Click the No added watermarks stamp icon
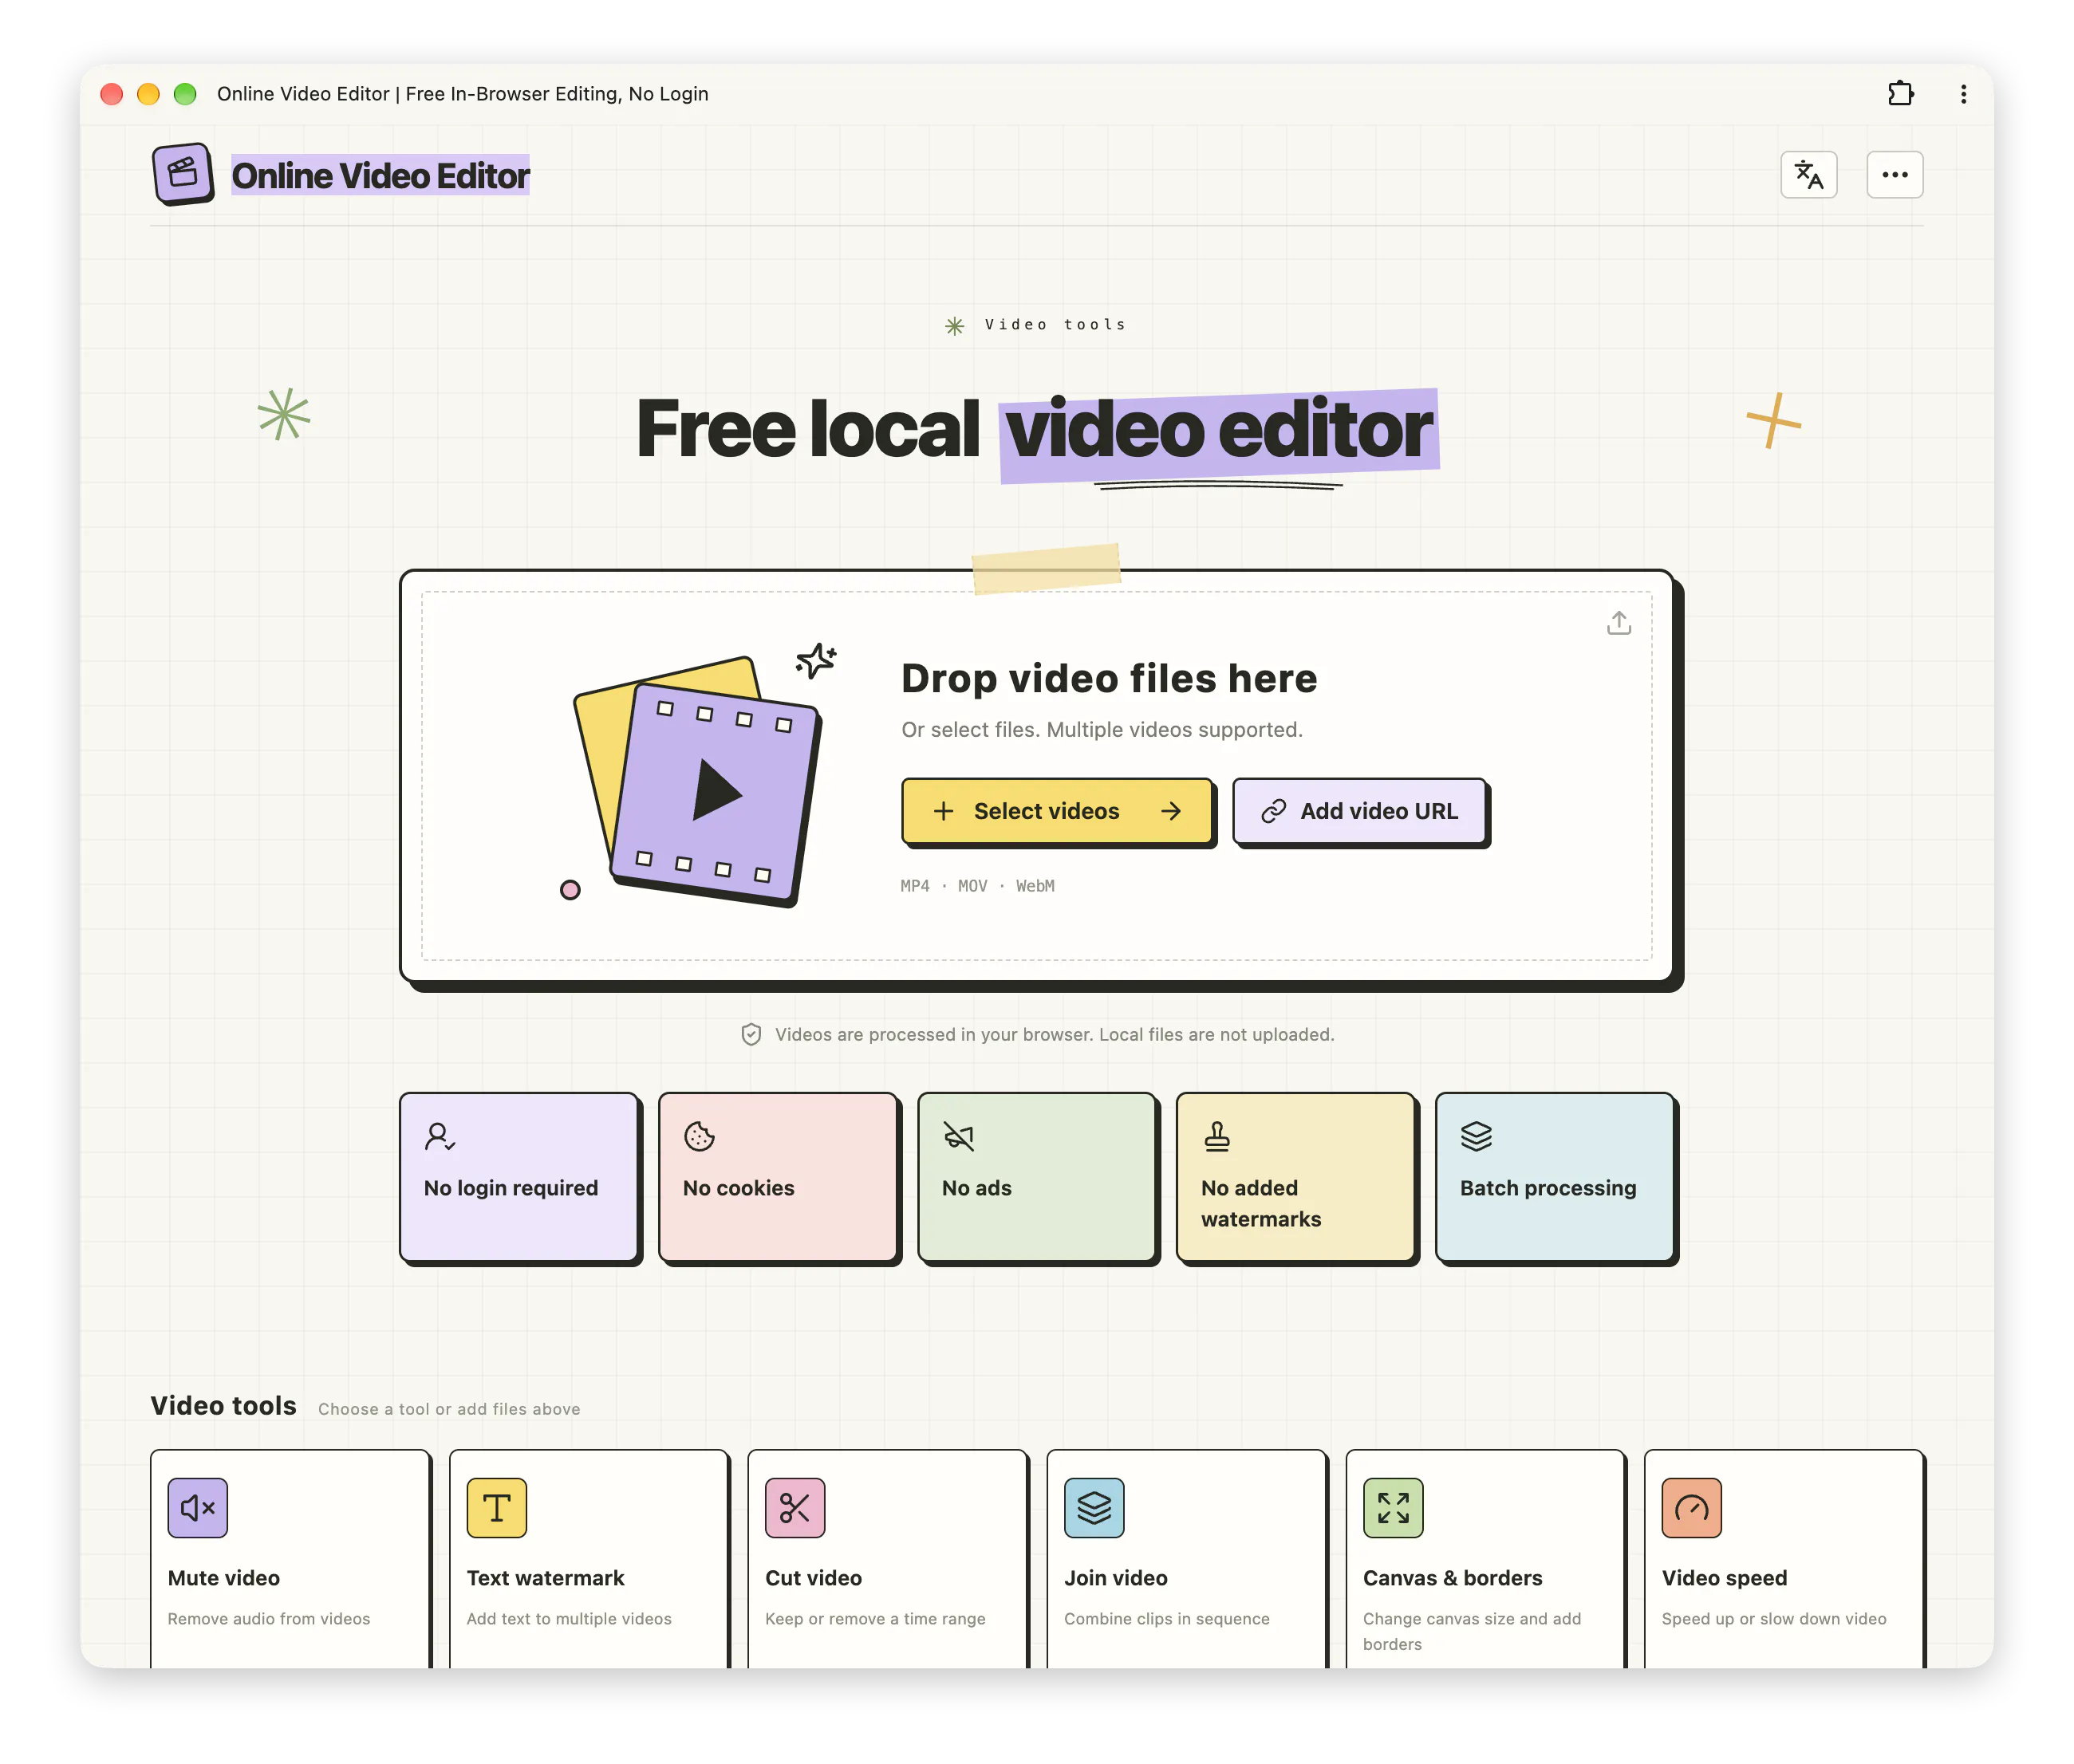This screenshot has width=2074, height=1764. tap(1216, 1136)
